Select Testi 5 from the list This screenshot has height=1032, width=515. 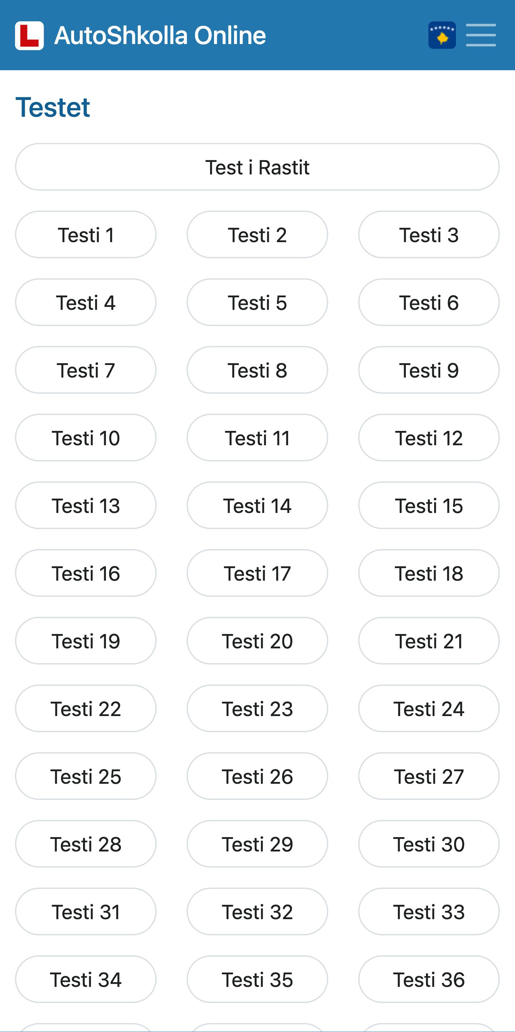pyautogui.click(x=257, y=302)
